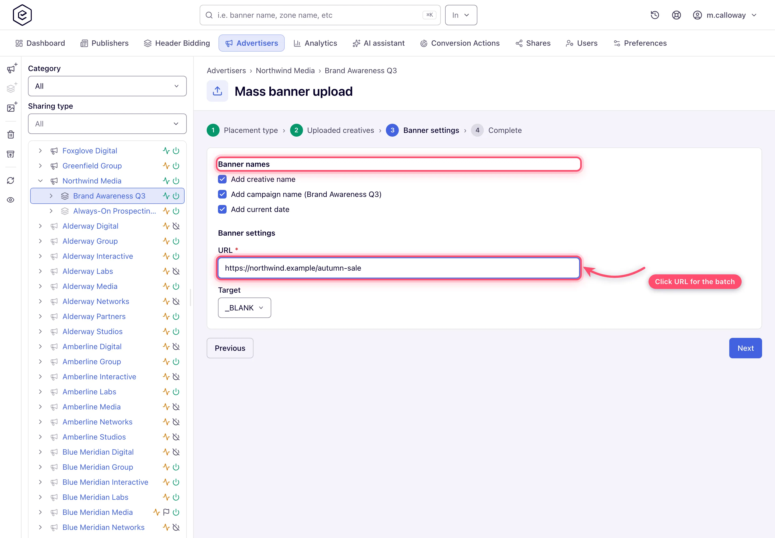The height and width of the screenshot is (538, 775).
Task: Open activity graph icon for Foxglove Digital
Action: click(166, 151)
